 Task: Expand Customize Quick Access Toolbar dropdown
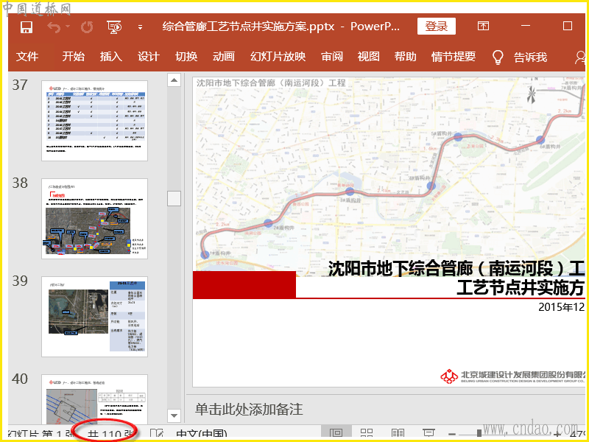click(140, 27)
